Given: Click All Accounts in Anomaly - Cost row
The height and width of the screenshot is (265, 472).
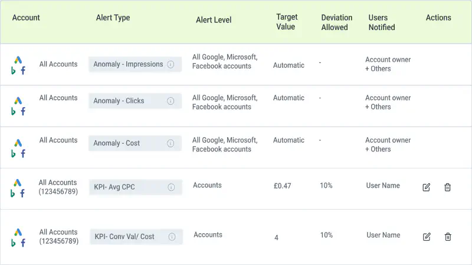Looking at the screenshot, I should pyautogui.click(x=58, y=140).
